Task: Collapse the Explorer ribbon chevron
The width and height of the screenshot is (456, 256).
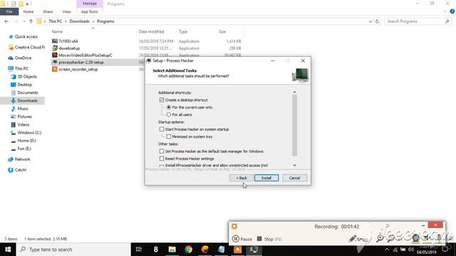Action: click(445, 11)
